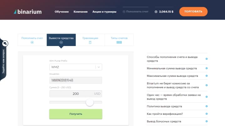Open the WMZ purse prefix dropdown

coord(76,67)
